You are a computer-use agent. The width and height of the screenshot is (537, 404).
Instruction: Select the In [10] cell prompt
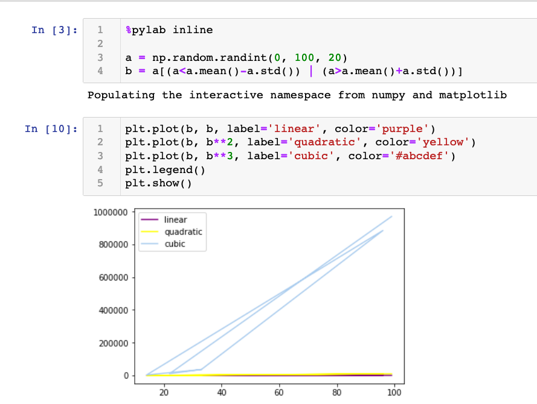(51, 129)
